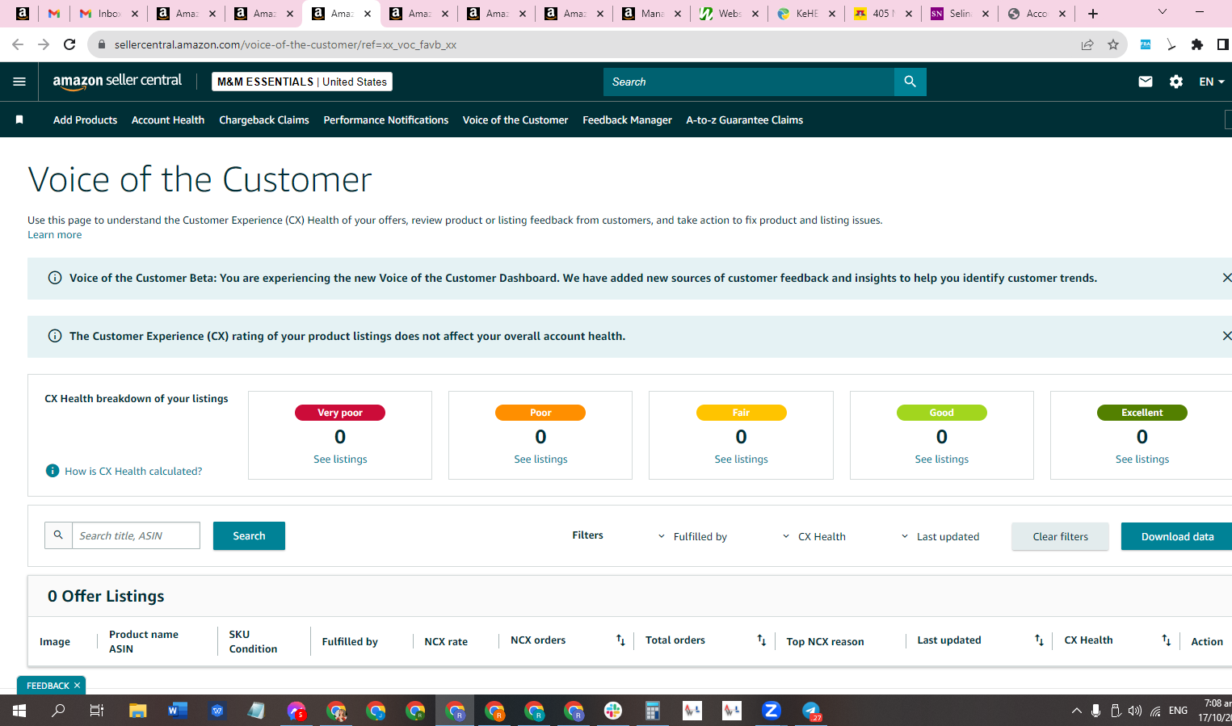
Task: See listings under the Very poor card
Action: [x=340, y=459]
